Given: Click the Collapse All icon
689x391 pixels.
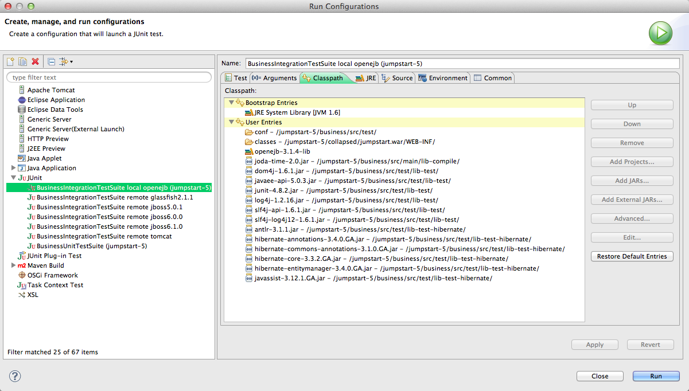Looking at the screenshot, I should (x=51, y=61).
